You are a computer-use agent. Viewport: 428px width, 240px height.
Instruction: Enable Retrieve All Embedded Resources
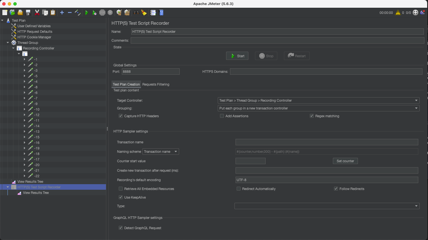121,189
